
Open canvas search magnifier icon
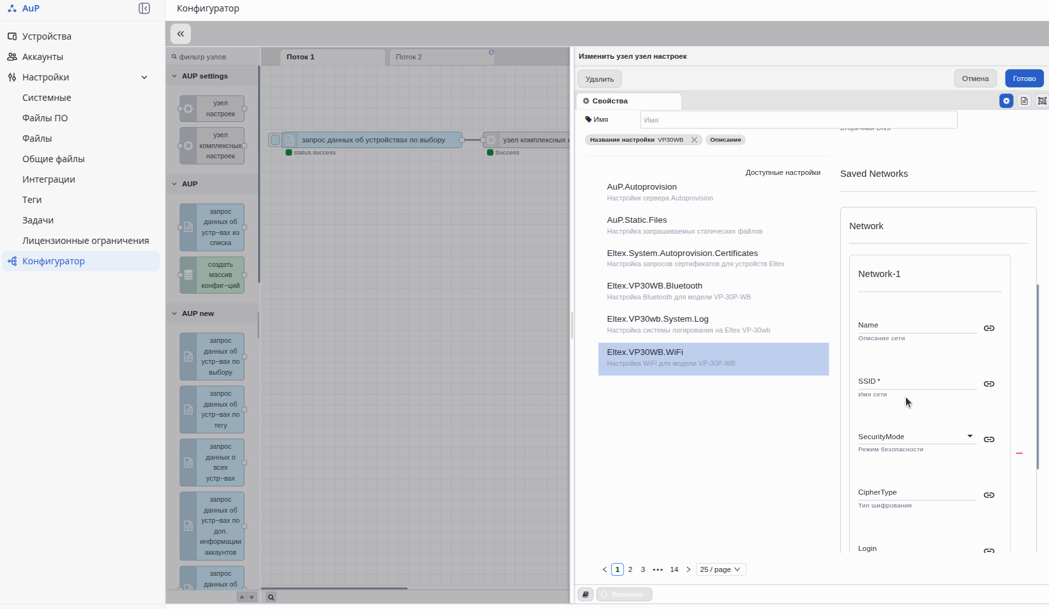(271, 598)
